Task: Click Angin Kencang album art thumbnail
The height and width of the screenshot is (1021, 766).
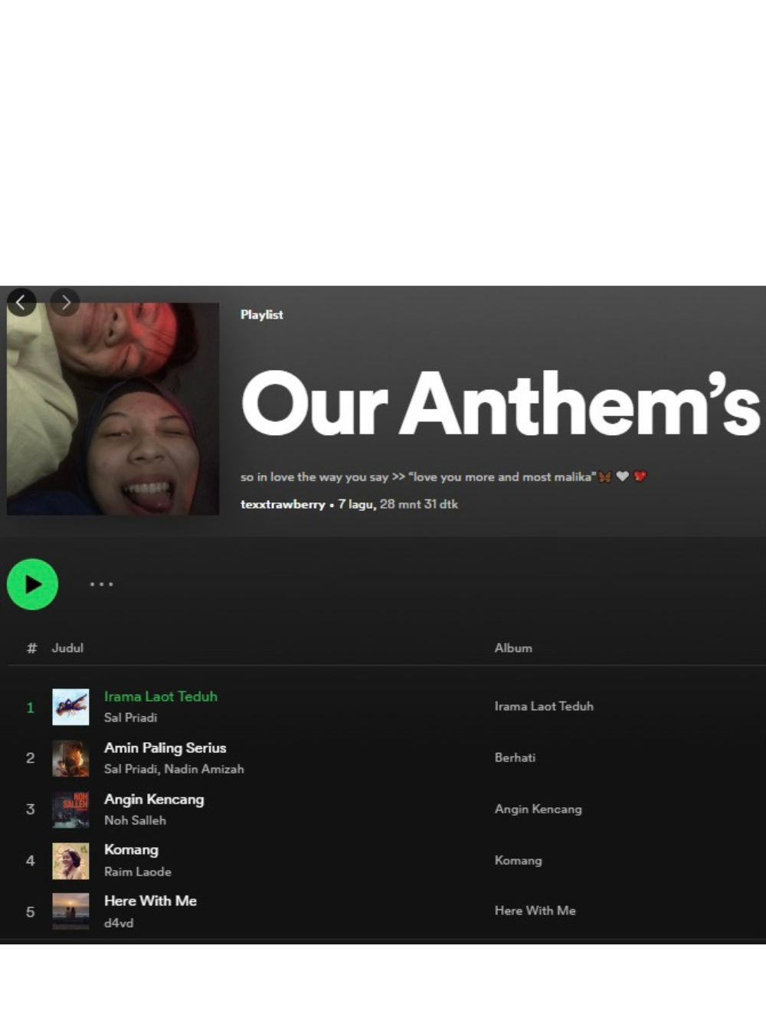Action: click(70, 810)
